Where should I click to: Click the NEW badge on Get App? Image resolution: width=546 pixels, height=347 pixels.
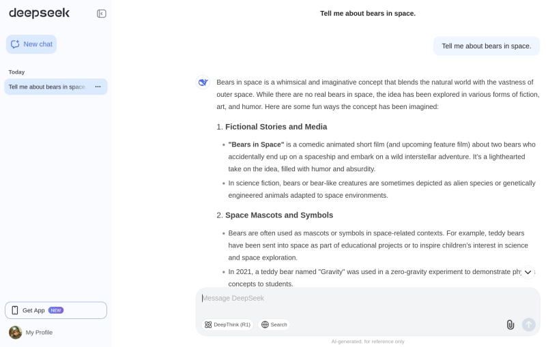[56, 310]
